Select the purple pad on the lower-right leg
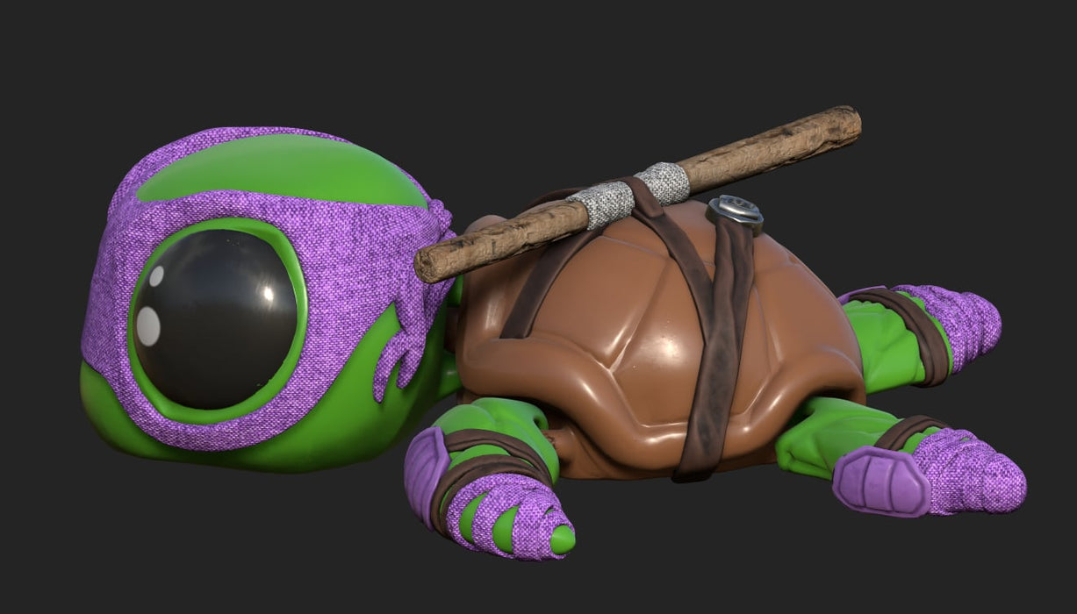Screen dimensions: 1077x614 pyautogui.click(x=878, y=481)
